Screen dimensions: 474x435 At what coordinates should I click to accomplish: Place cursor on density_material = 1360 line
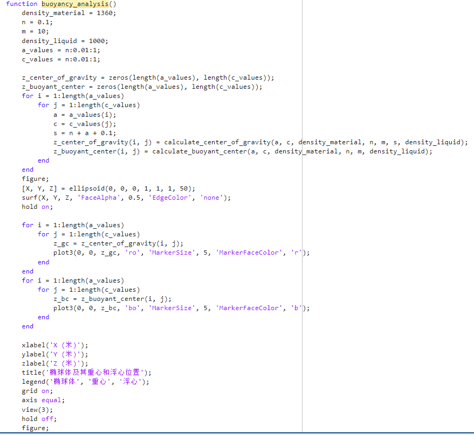[68, 13]
